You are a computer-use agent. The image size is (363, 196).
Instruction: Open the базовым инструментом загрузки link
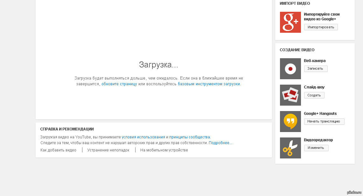tap(209, 84)
